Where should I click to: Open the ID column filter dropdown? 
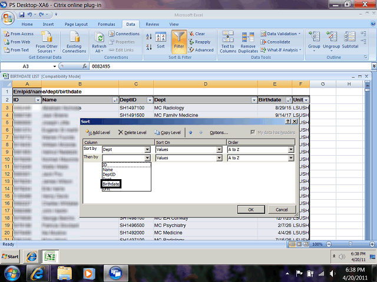coord(38,100)
